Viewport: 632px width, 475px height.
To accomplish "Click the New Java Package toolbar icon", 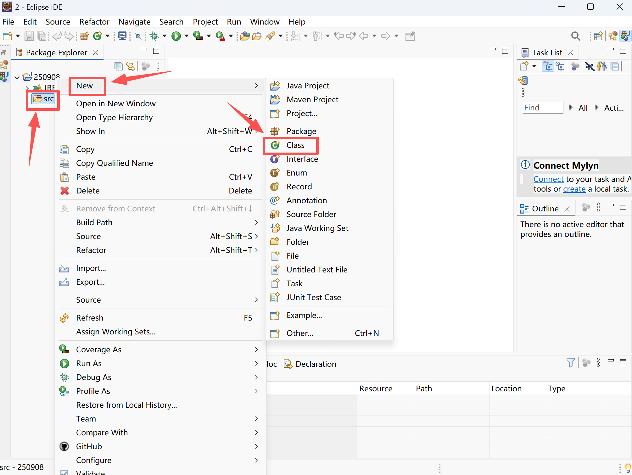I will point(84,36).
